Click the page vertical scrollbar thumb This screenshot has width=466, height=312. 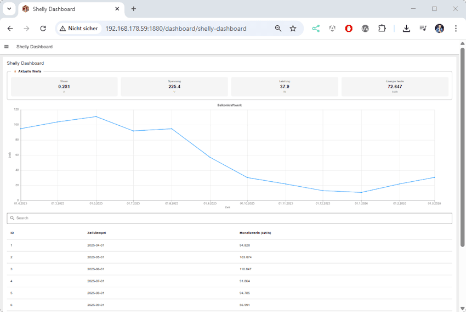click(x=462, y=147)
